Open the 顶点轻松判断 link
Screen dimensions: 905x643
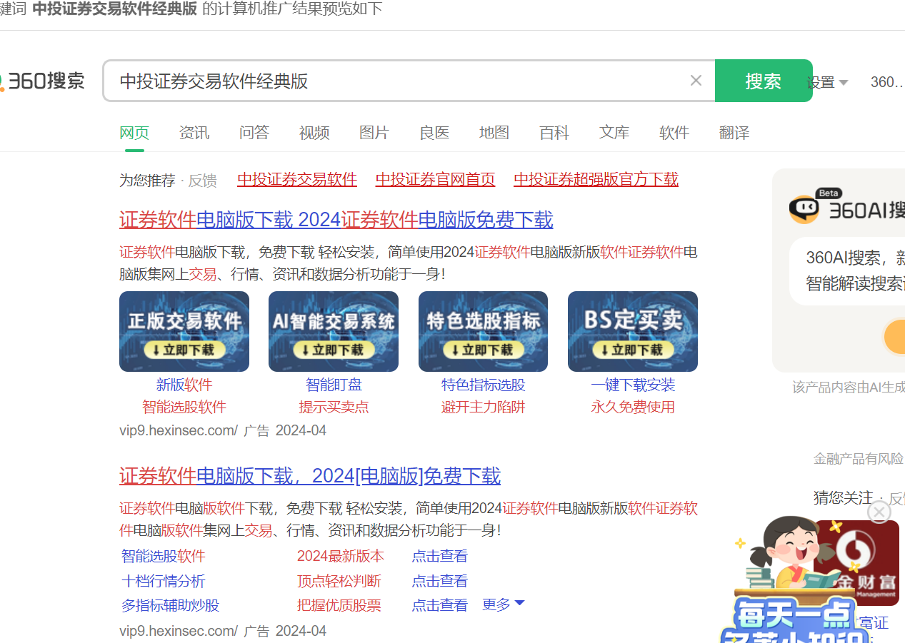click(339, 581)
